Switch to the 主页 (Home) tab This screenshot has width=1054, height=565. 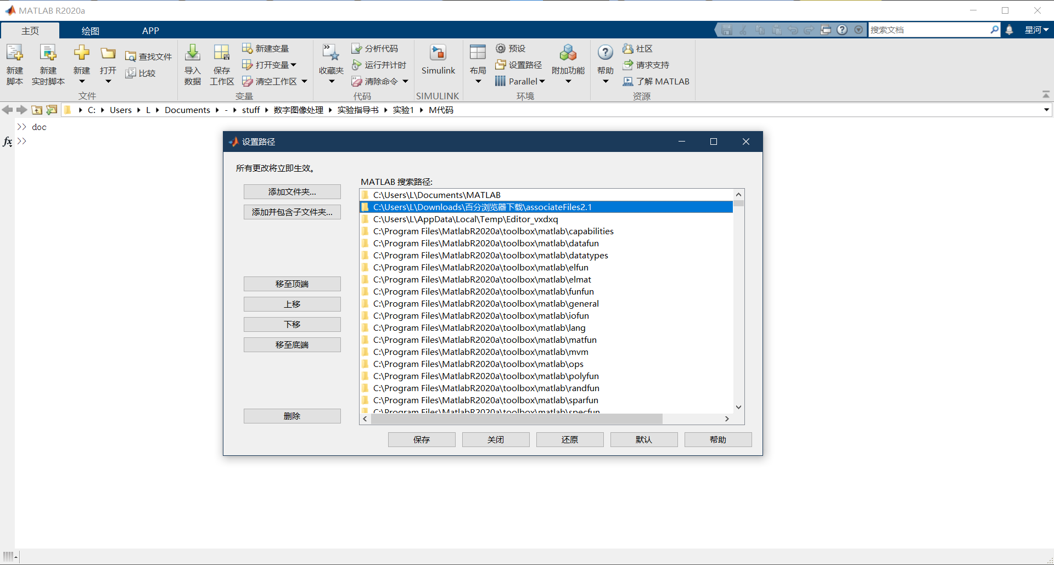click(30, 31)
